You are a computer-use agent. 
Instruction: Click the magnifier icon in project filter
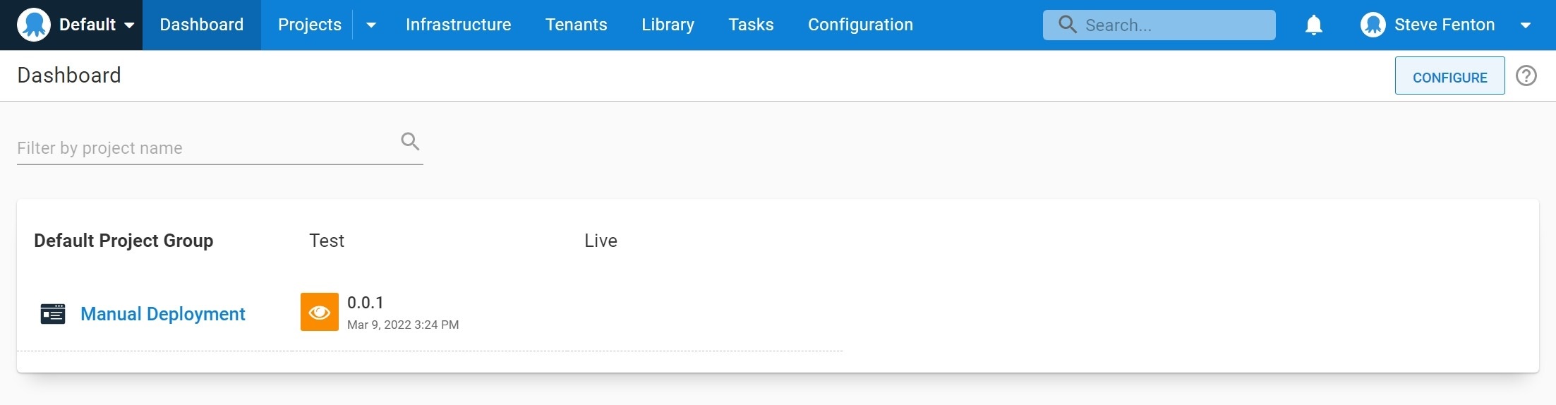point(410,142)
